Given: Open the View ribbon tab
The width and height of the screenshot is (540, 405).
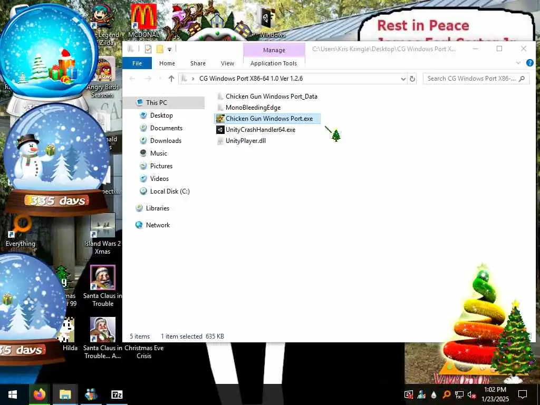Looking at the screenshot, I should coord(227,63).
